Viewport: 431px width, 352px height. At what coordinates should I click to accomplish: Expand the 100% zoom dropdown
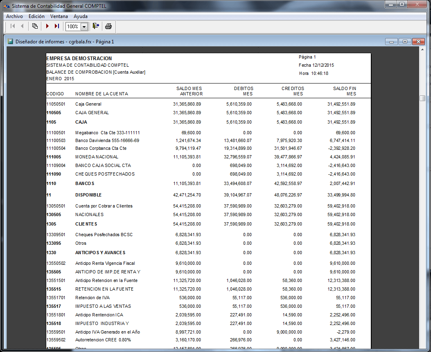(84, 27)
